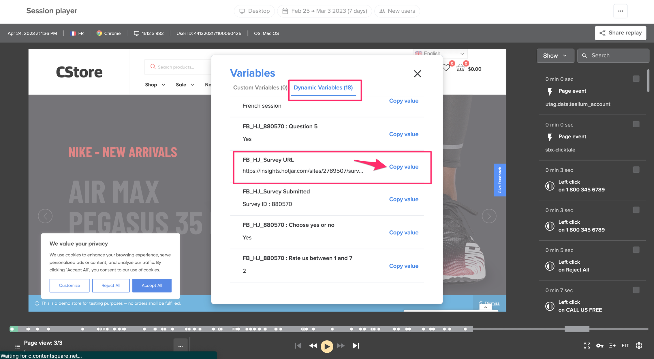Select the Dynamic Variables (18) tab

(323, 88)
